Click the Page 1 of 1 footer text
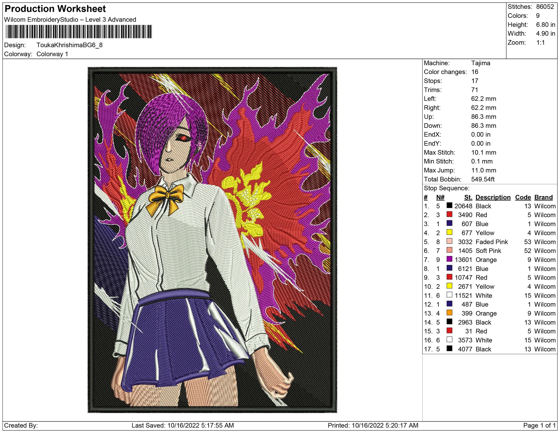 [539, 425]
